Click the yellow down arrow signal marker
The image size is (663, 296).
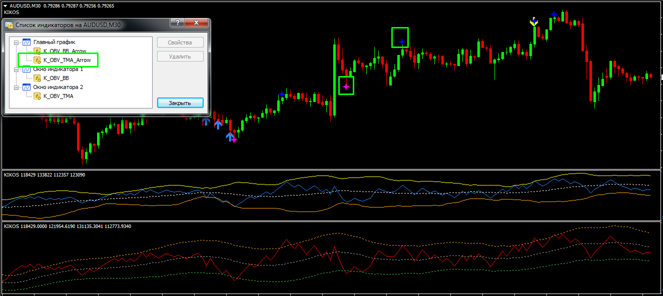[x=534, y=22]
